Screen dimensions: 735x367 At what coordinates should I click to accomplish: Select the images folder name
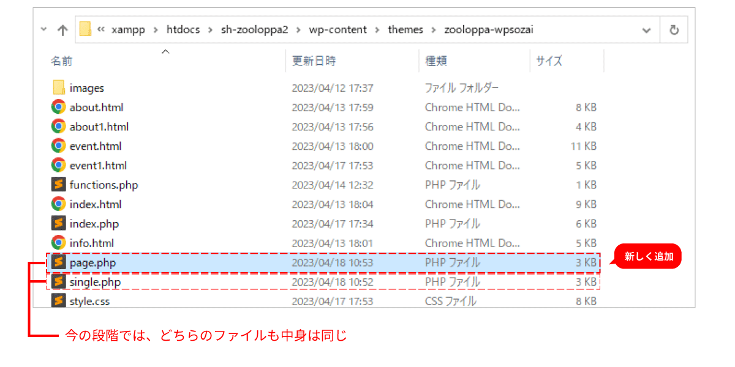point(87,88)
